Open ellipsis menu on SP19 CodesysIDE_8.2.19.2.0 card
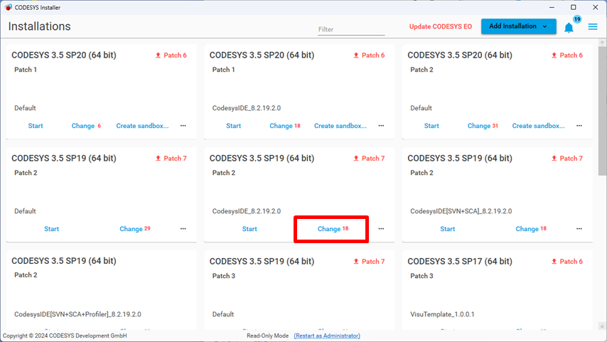 click(x=381, y=228)
